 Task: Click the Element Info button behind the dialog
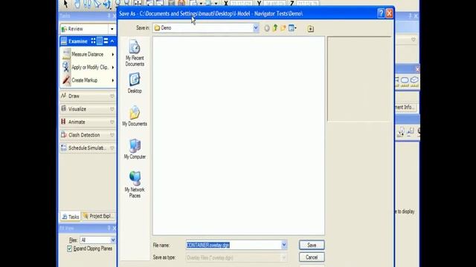[x=406, y=107]
